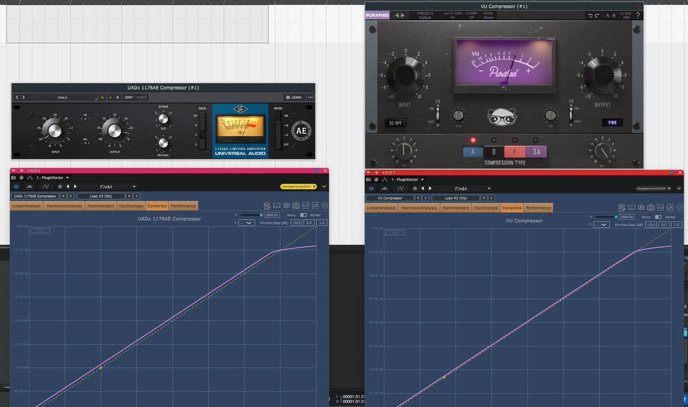Click LR channel icon in right PluginDoctor
The height and width of the screenshot is (407, 688).
(x=671, y=208)
